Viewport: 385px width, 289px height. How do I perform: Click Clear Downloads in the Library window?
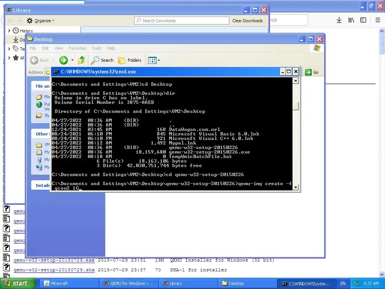coord(247,21)
